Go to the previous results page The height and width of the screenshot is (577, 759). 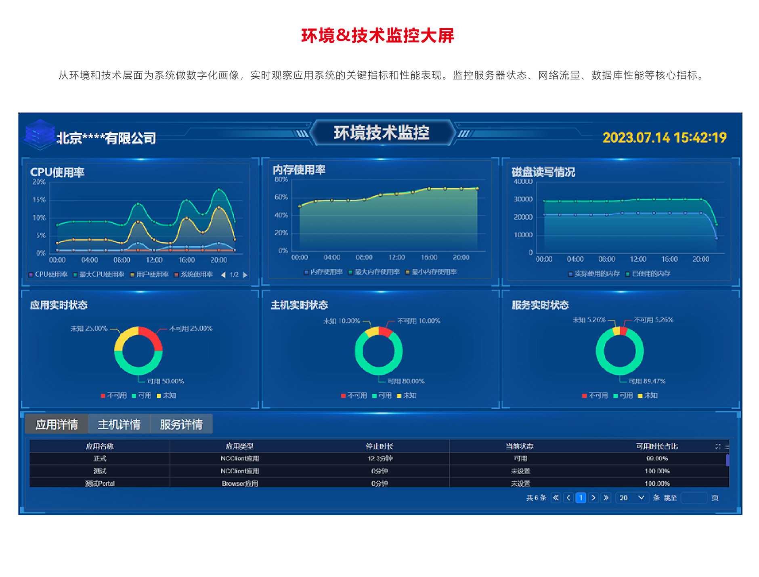(x=568, y=497)
